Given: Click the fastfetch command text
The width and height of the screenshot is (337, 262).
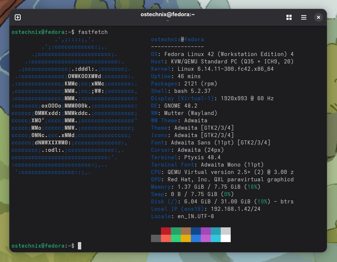Looking at the screenshot, I should (x=93, y=32).
